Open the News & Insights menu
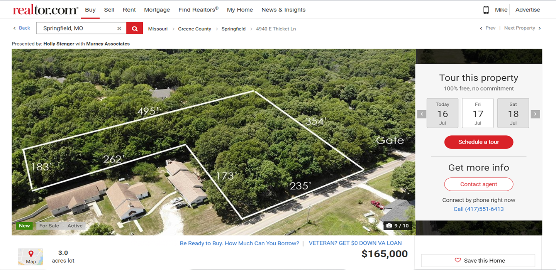This screenshot has width=556, height=270. 283,10
